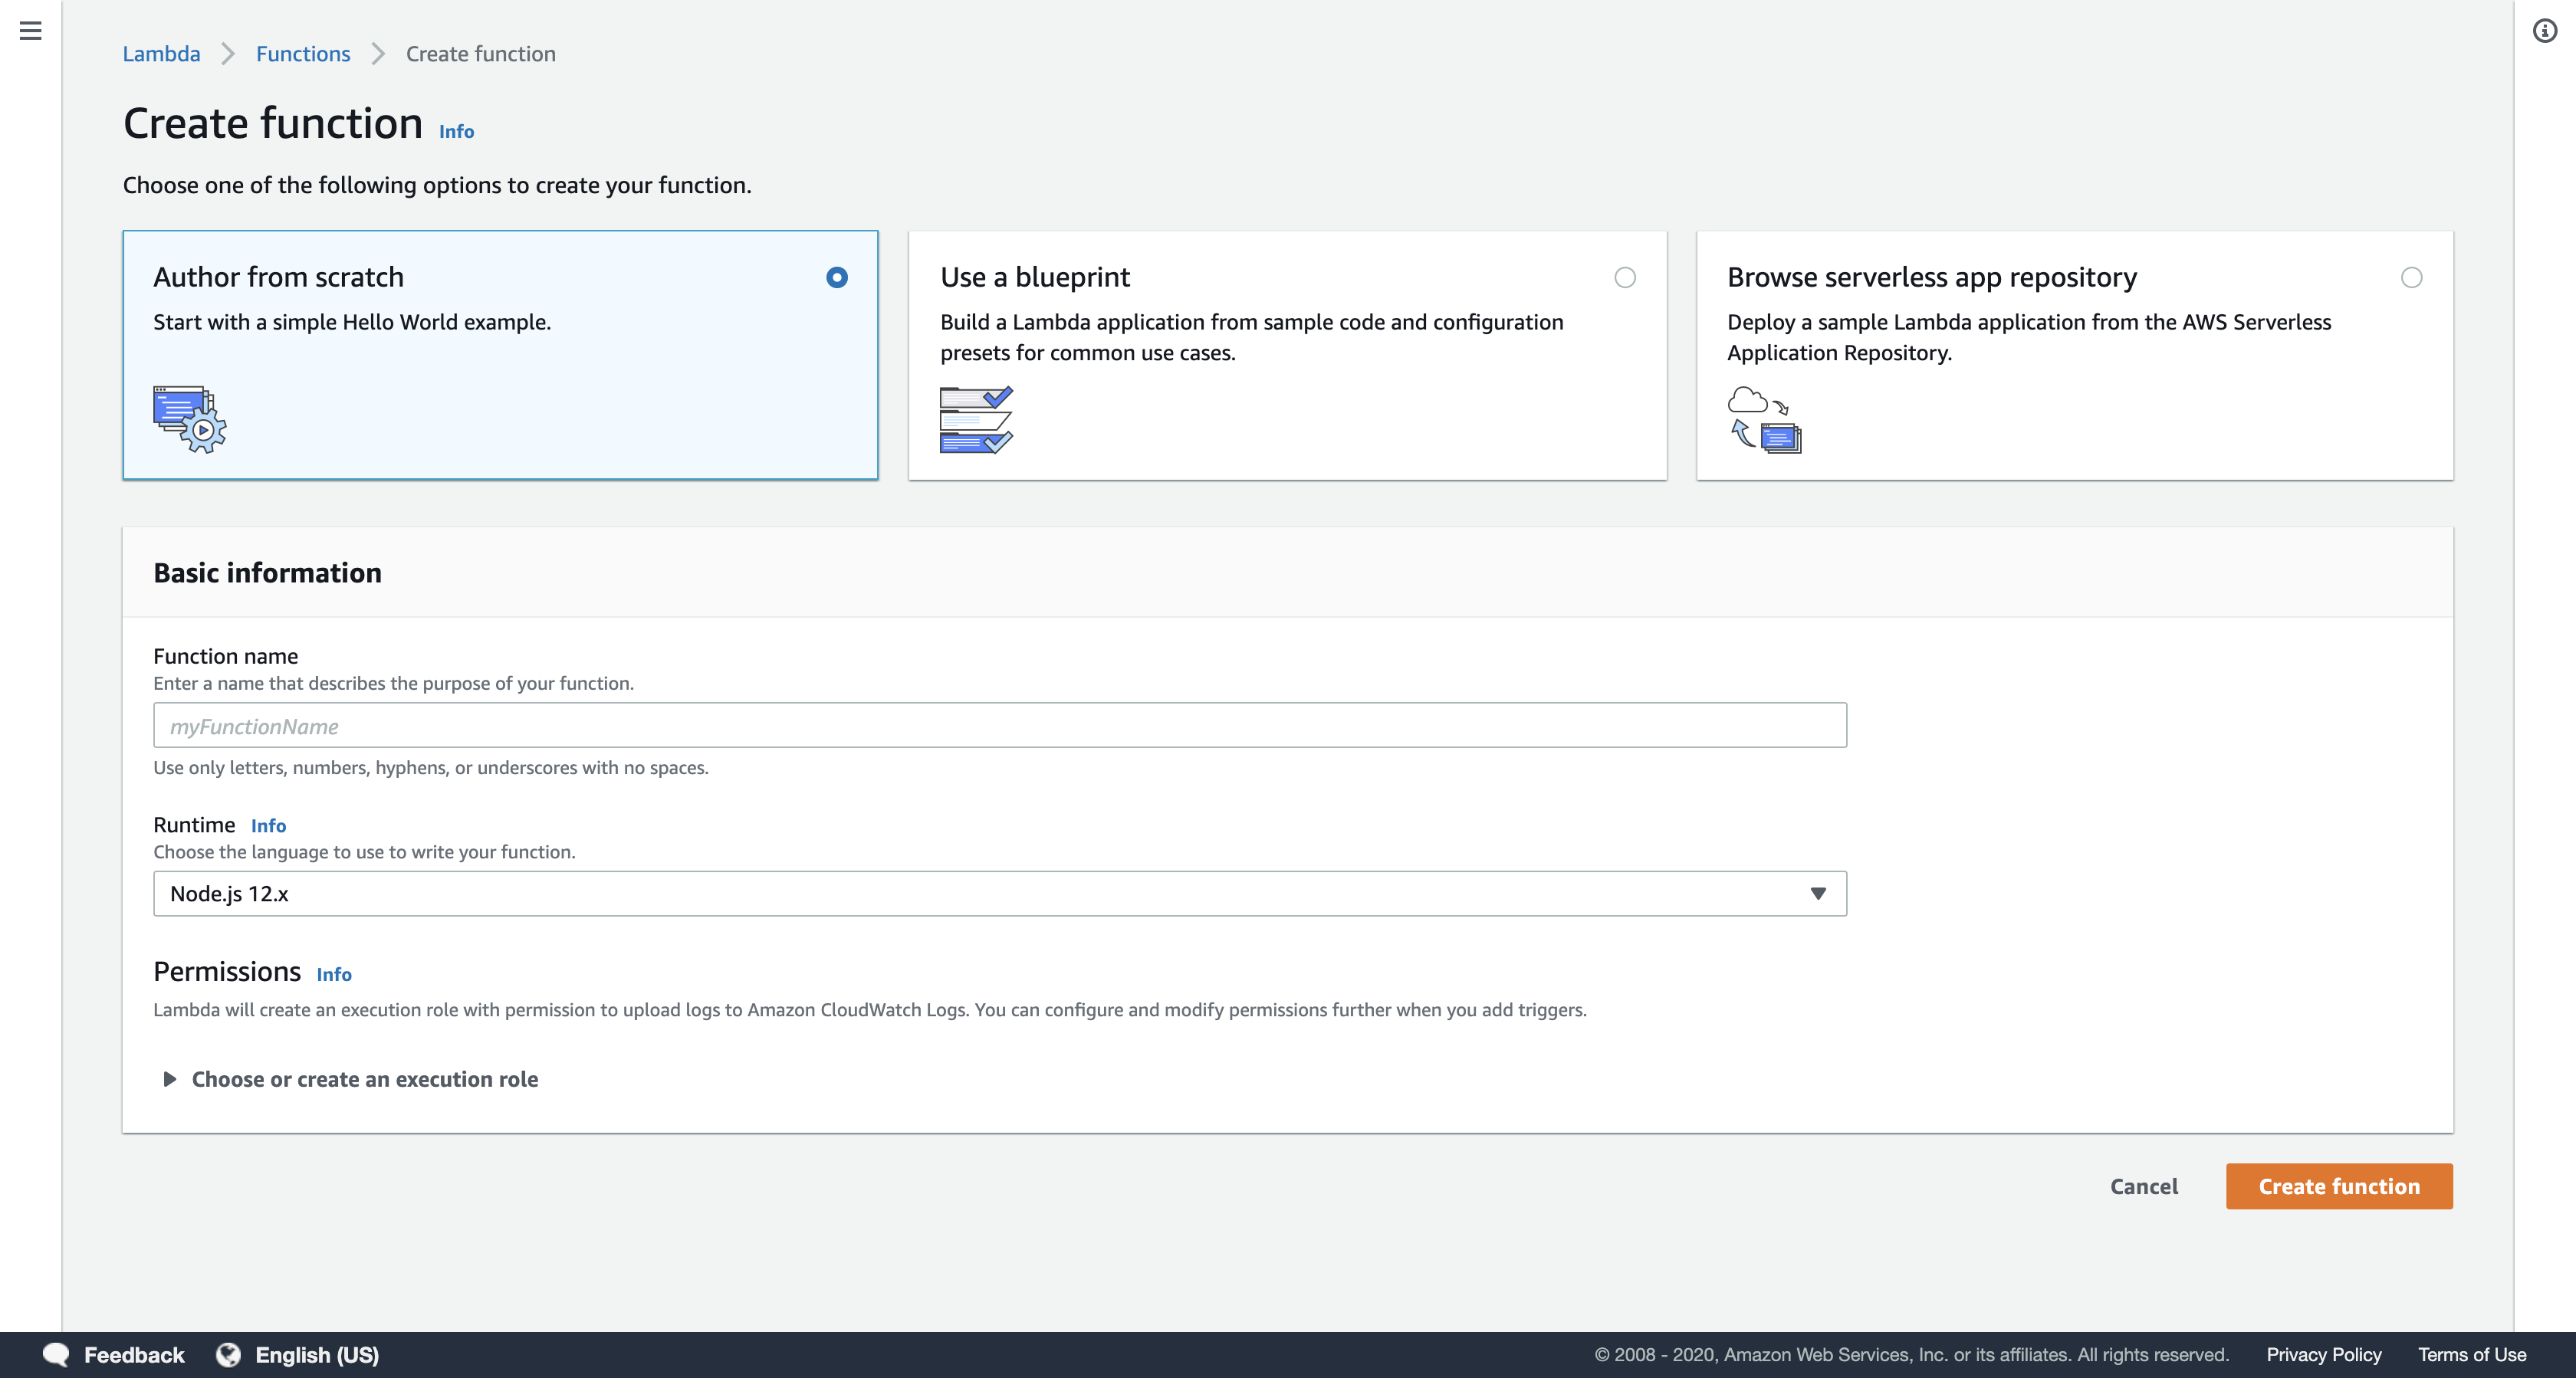Click the blueprint checklist illustration icon
Screen dimensions: 2576x1378
click(976, 419)
